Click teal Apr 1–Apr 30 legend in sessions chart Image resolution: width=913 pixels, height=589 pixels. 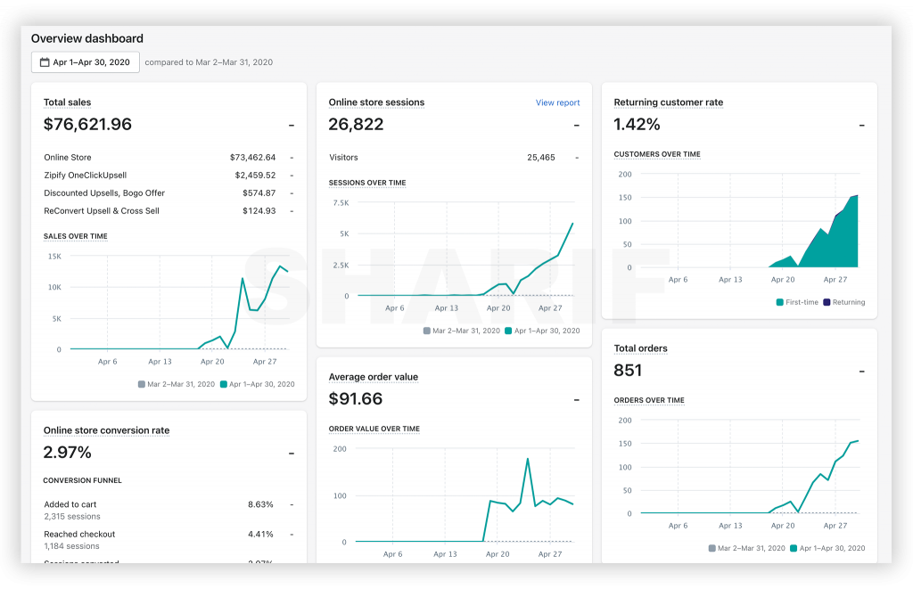[542, 331]
